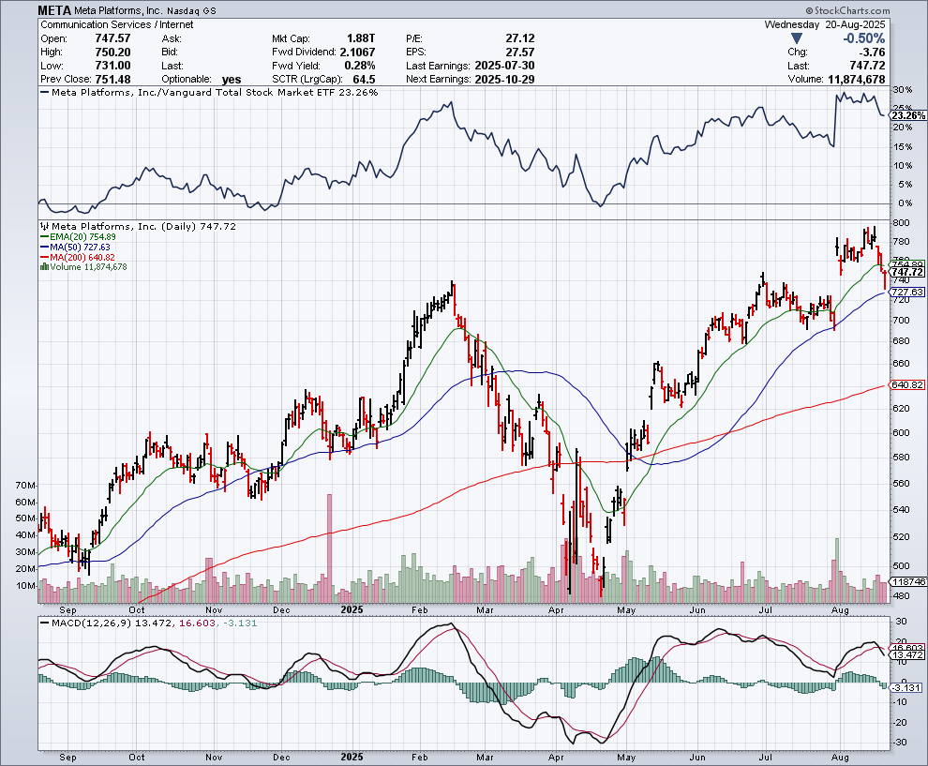This screenshot has width=928, height=766.
Task: Click the 70M label on volume scale
Action: [x=26, y=486]
